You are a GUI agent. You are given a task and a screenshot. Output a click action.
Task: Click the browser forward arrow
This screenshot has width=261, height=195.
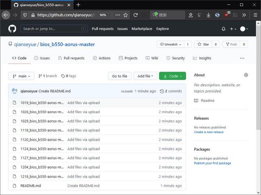coord(15,15)
